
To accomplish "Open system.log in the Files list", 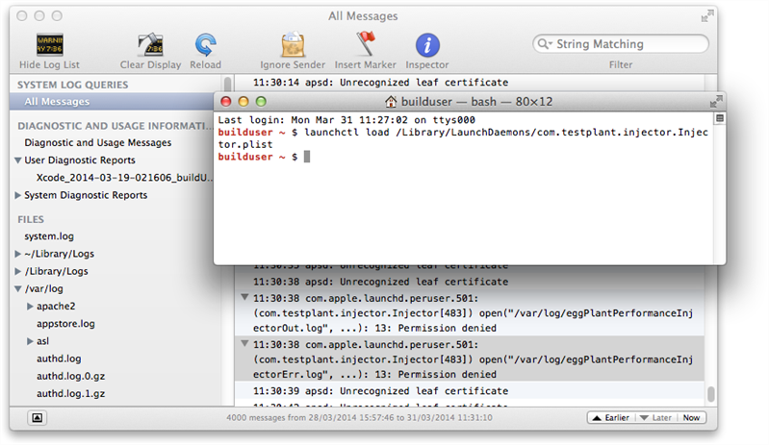I will [49, 236].
